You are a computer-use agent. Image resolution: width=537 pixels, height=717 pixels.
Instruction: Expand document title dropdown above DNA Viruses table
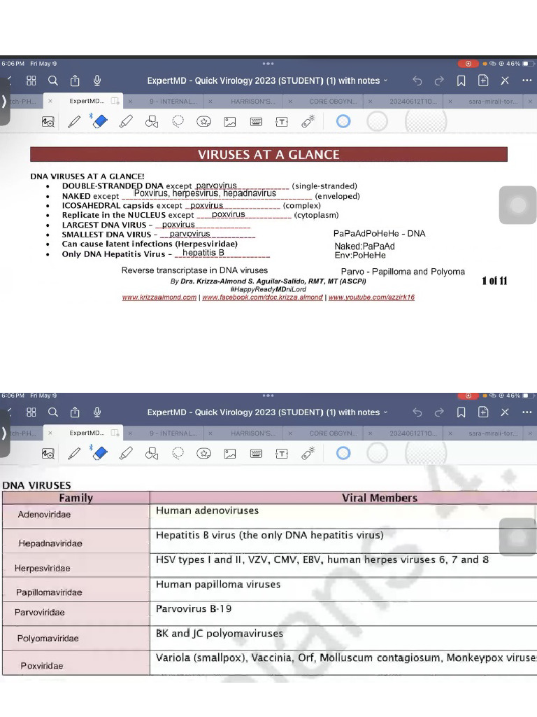[386, 412]
